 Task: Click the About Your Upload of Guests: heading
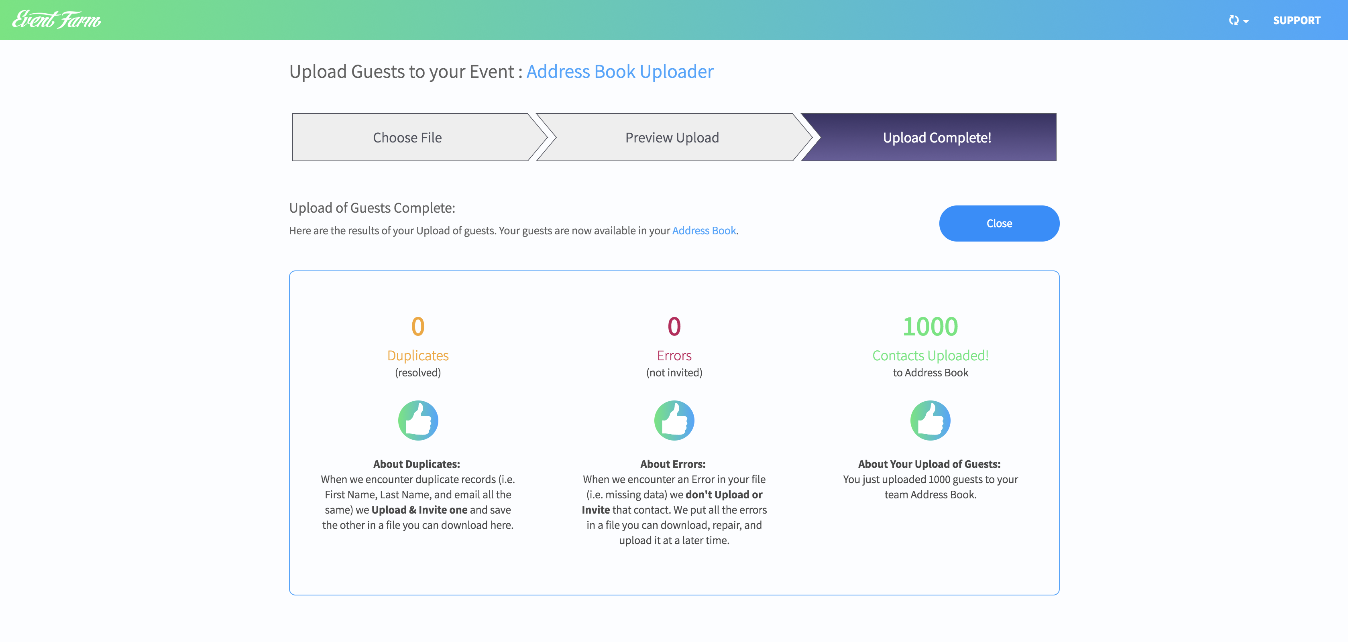[929, 464]
